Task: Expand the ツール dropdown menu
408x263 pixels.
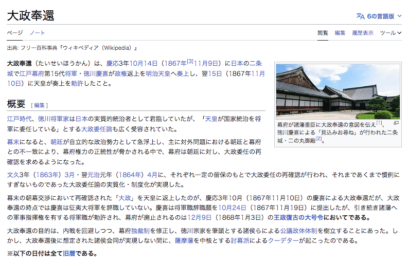Action: tap(391, 33)
